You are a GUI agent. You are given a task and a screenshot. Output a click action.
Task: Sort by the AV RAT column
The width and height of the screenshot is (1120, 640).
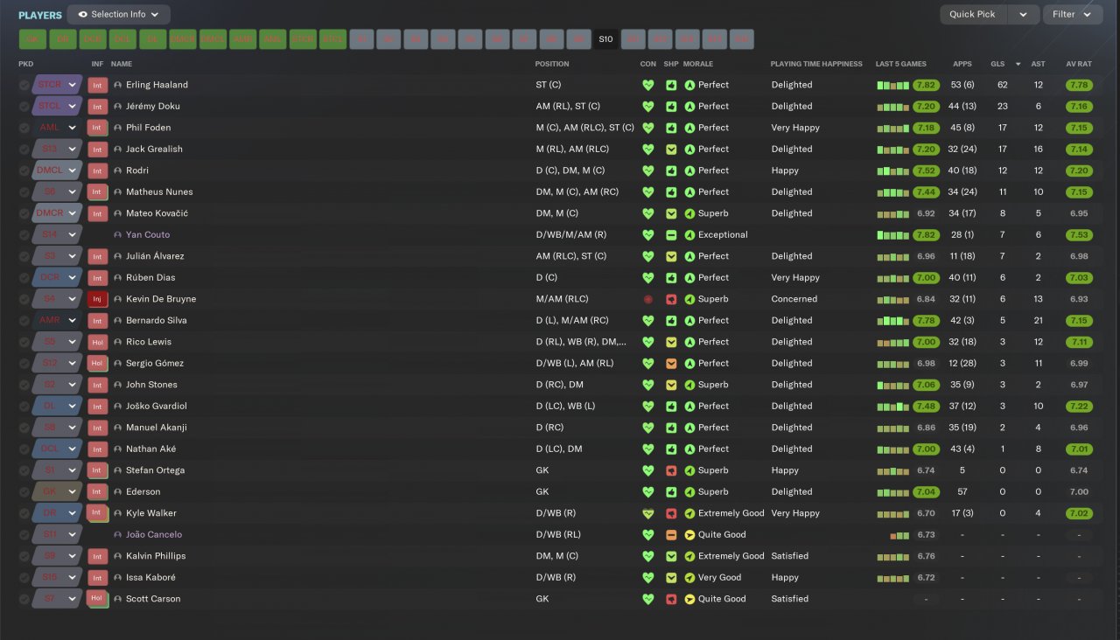tap(1079, 64)
